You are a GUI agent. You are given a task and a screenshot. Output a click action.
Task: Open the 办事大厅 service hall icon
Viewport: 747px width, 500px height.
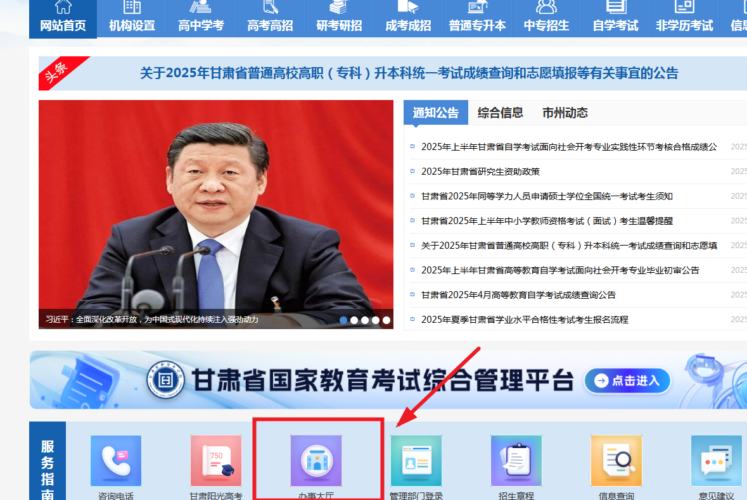316,461
